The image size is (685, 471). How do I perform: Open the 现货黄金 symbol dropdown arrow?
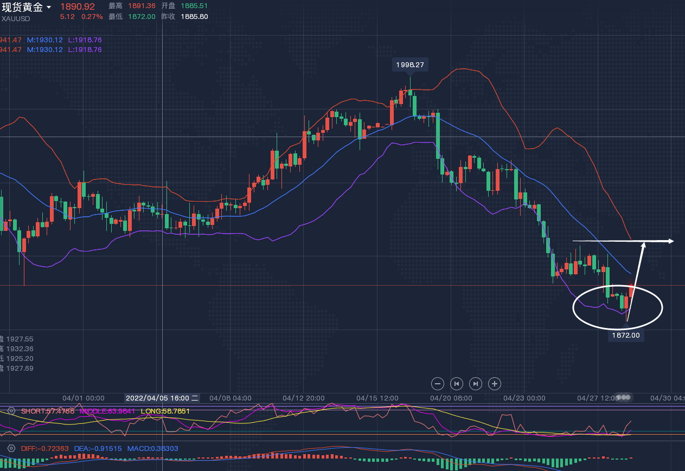(x=49, y=8)
